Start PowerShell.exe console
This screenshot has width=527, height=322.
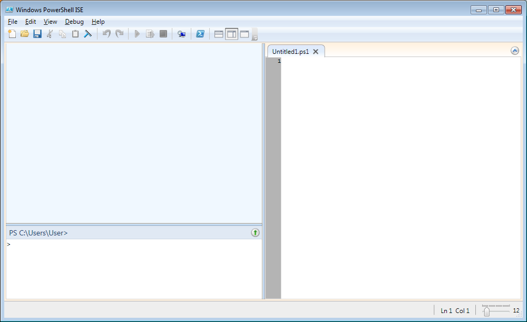pos(200,33)
